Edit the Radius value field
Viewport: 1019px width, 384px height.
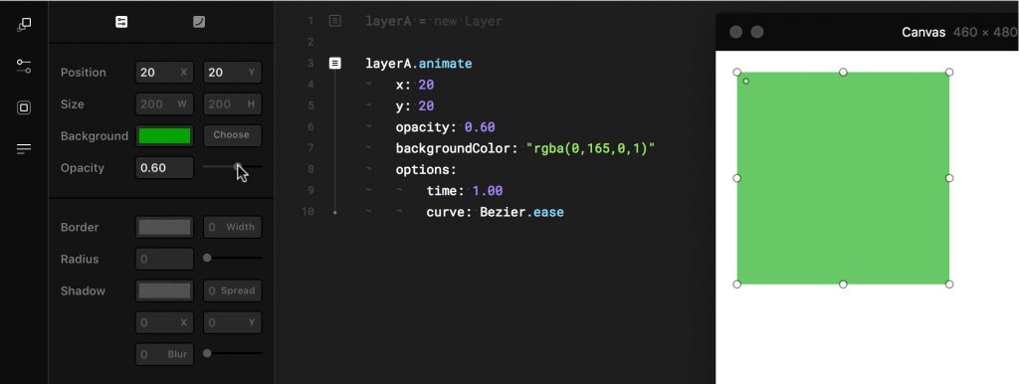(164, 259)
